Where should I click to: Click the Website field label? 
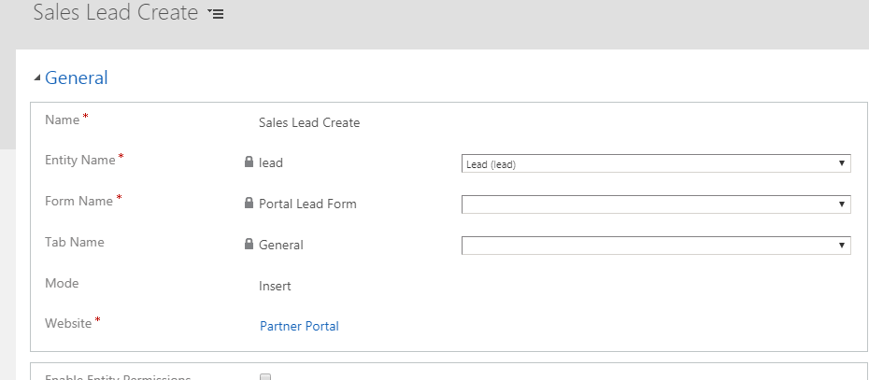[x=68, y=323]
